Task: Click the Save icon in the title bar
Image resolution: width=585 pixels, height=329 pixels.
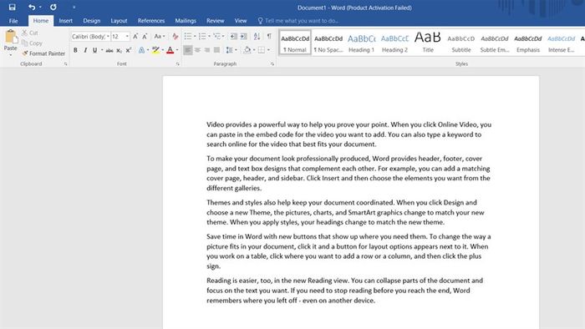Action: pos(12,7)
